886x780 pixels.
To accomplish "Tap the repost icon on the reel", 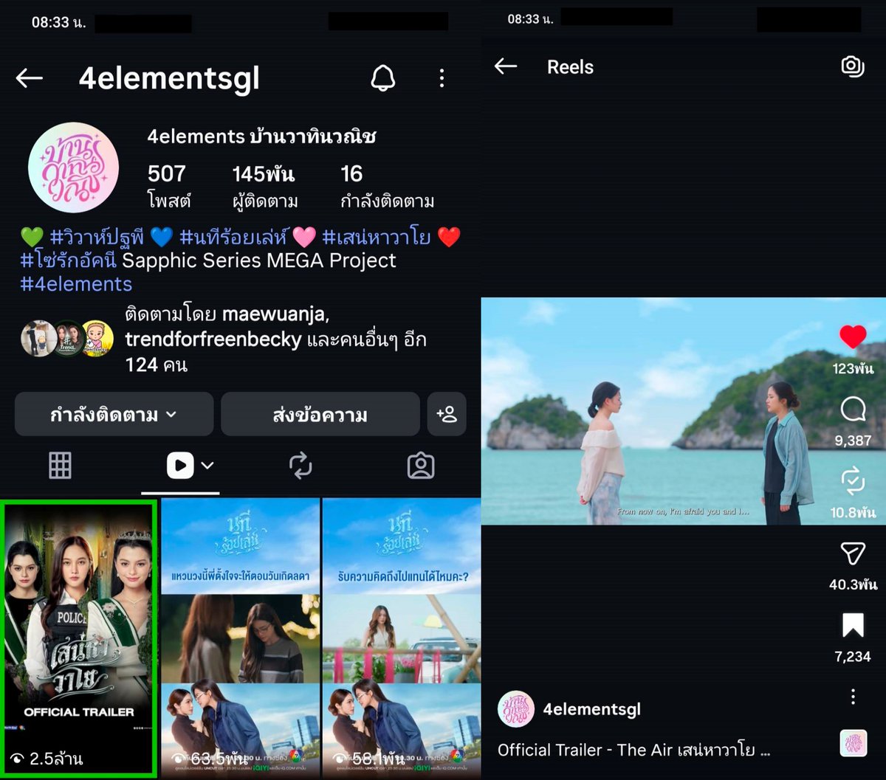I will (853, 481).
